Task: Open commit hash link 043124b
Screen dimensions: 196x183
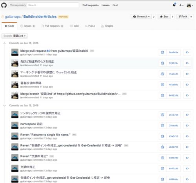Action: pos(174,96)
